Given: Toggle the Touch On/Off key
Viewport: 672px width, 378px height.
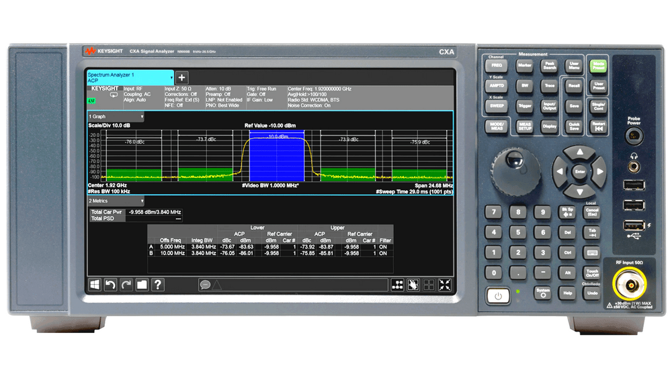Looking at the screenshot, I should (592, 273).
